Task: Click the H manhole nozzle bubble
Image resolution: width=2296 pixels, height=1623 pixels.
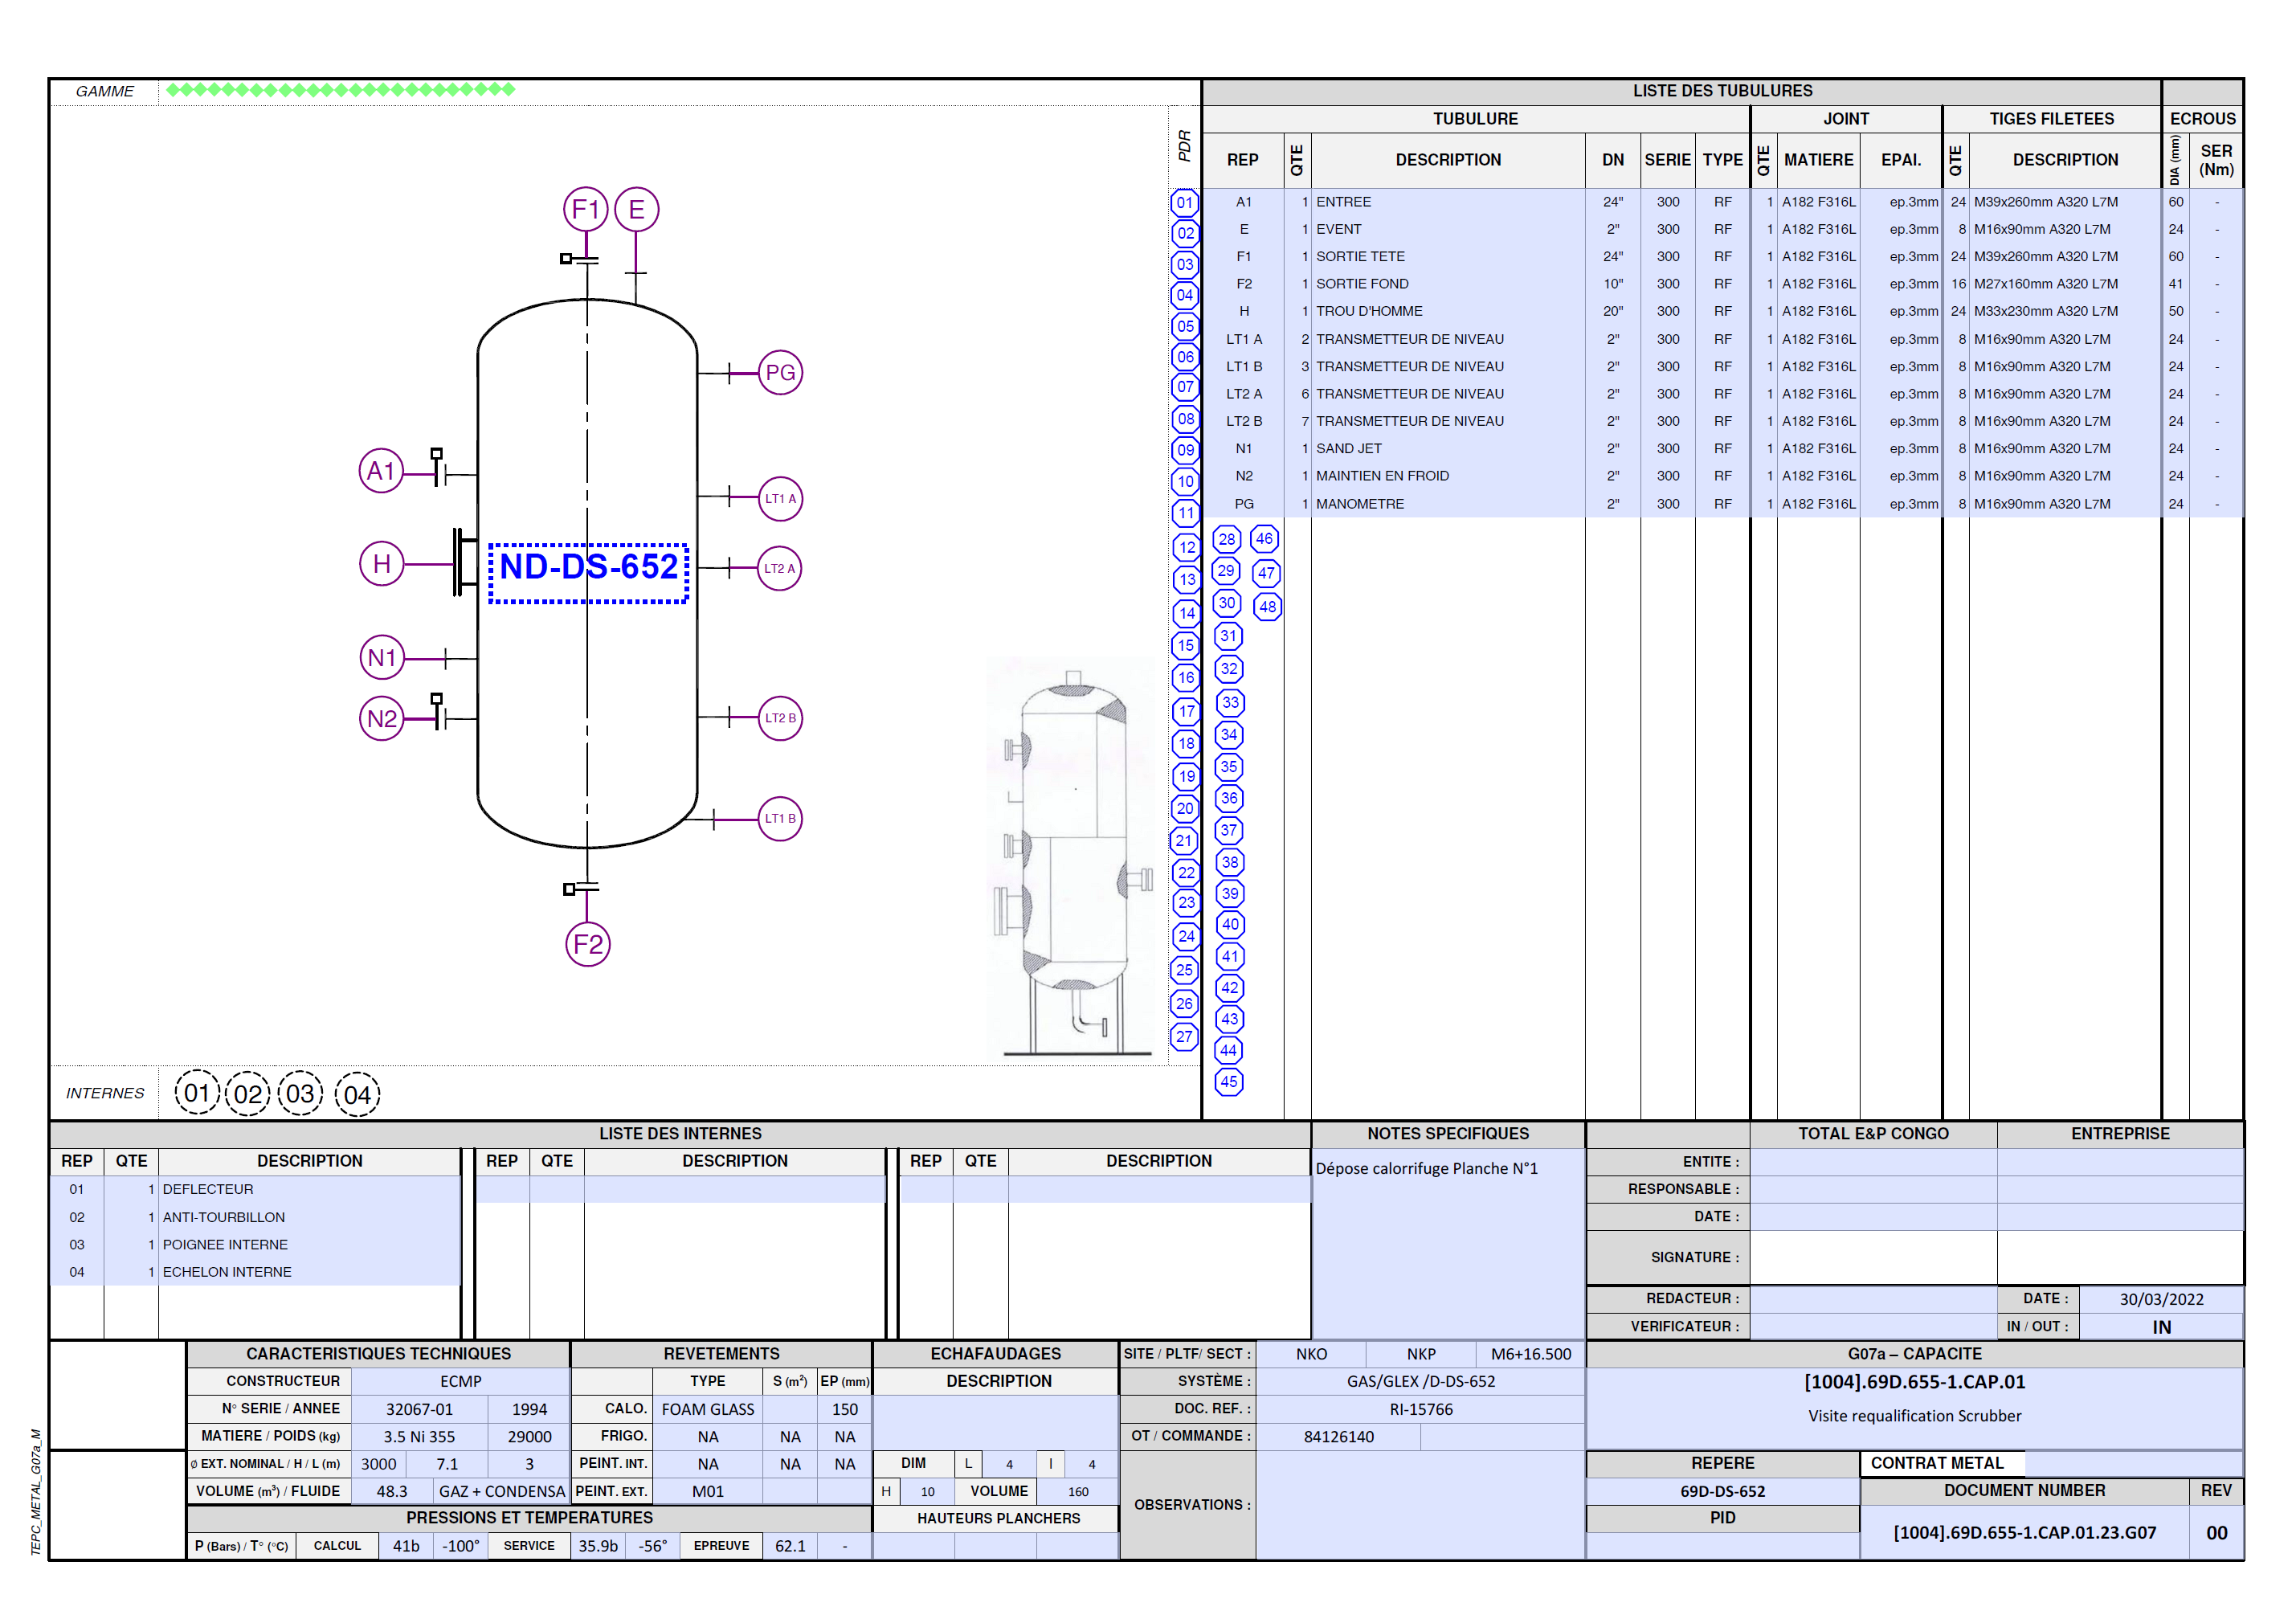Action: click(x=381, y=564)
